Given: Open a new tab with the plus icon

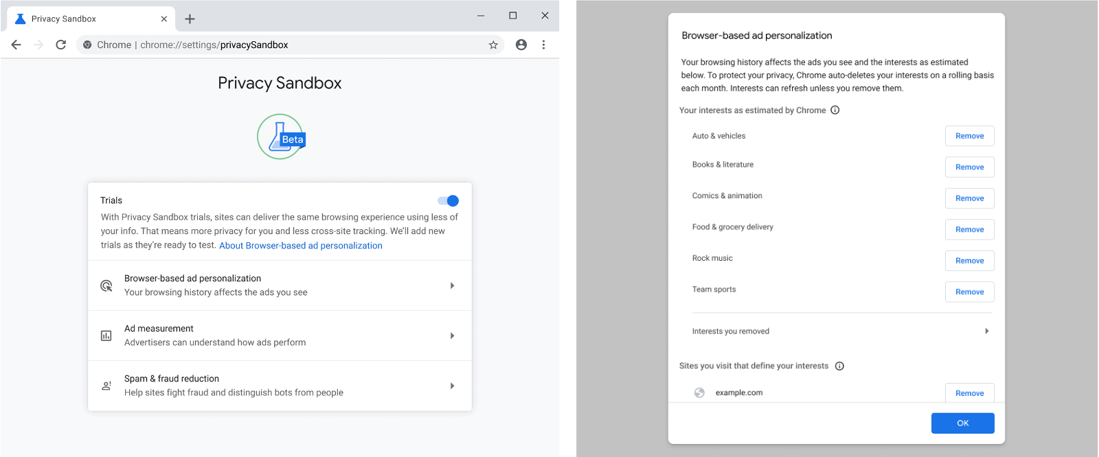Looking at the screenshot, I should click(190, 19).
